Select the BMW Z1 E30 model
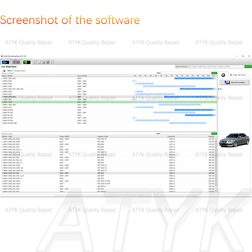 [109, 118]
